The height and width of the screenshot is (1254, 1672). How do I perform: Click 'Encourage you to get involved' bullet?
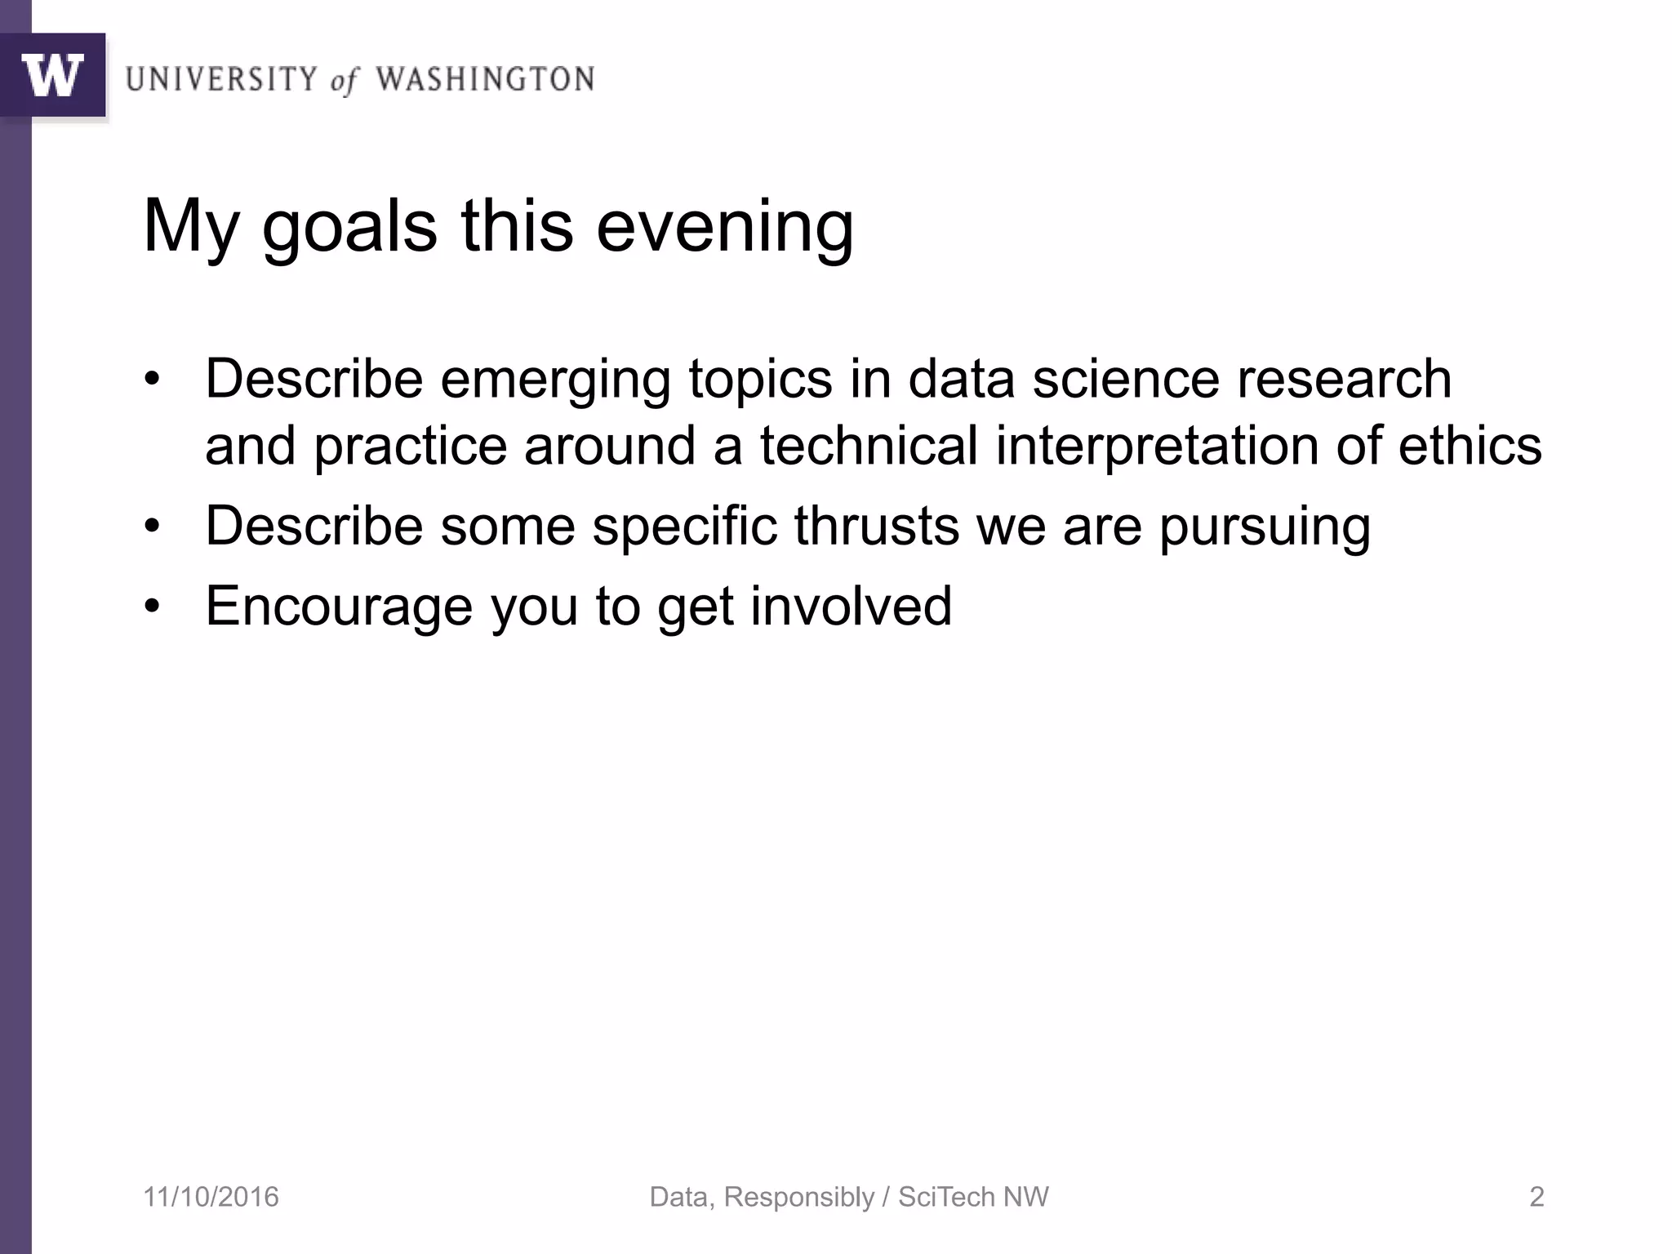[x=578, y=606]
